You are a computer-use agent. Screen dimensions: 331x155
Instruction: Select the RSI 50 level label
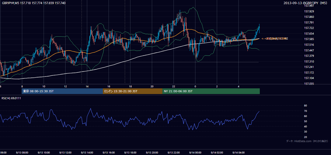pos(305,121)
